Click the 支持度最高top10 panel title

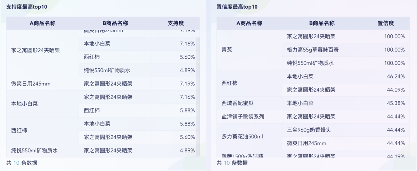(27, 7)
